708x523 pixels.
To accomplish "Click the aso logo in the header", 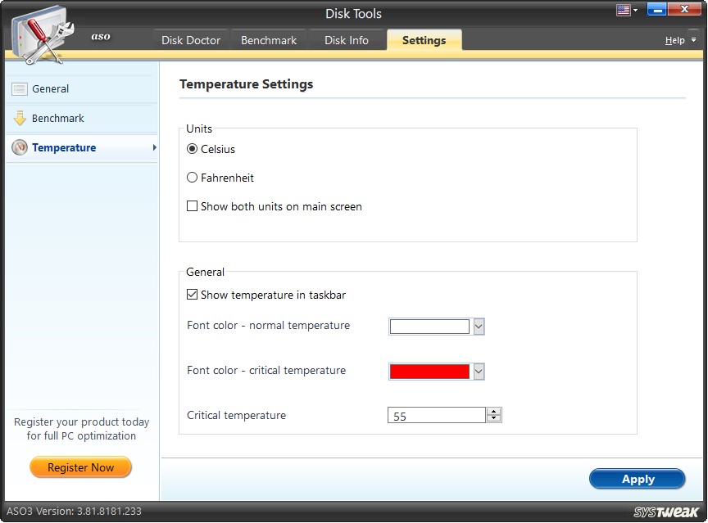I will pos(100,36).
